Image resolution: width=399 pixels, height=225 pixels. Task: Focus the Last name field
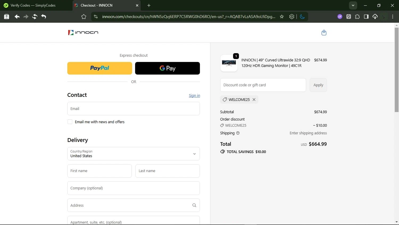(x=168, y=171)
